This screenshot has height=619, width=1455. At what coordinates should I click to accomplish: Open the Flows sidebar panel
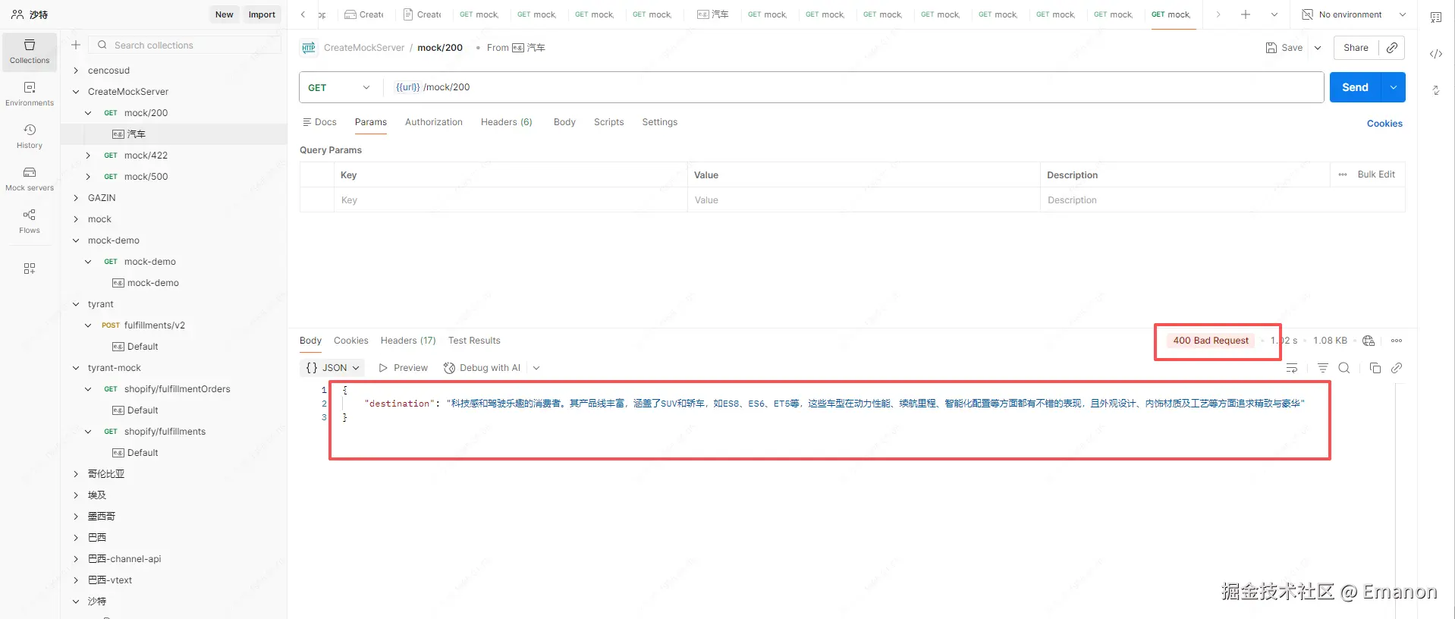(x=30, y=222)
